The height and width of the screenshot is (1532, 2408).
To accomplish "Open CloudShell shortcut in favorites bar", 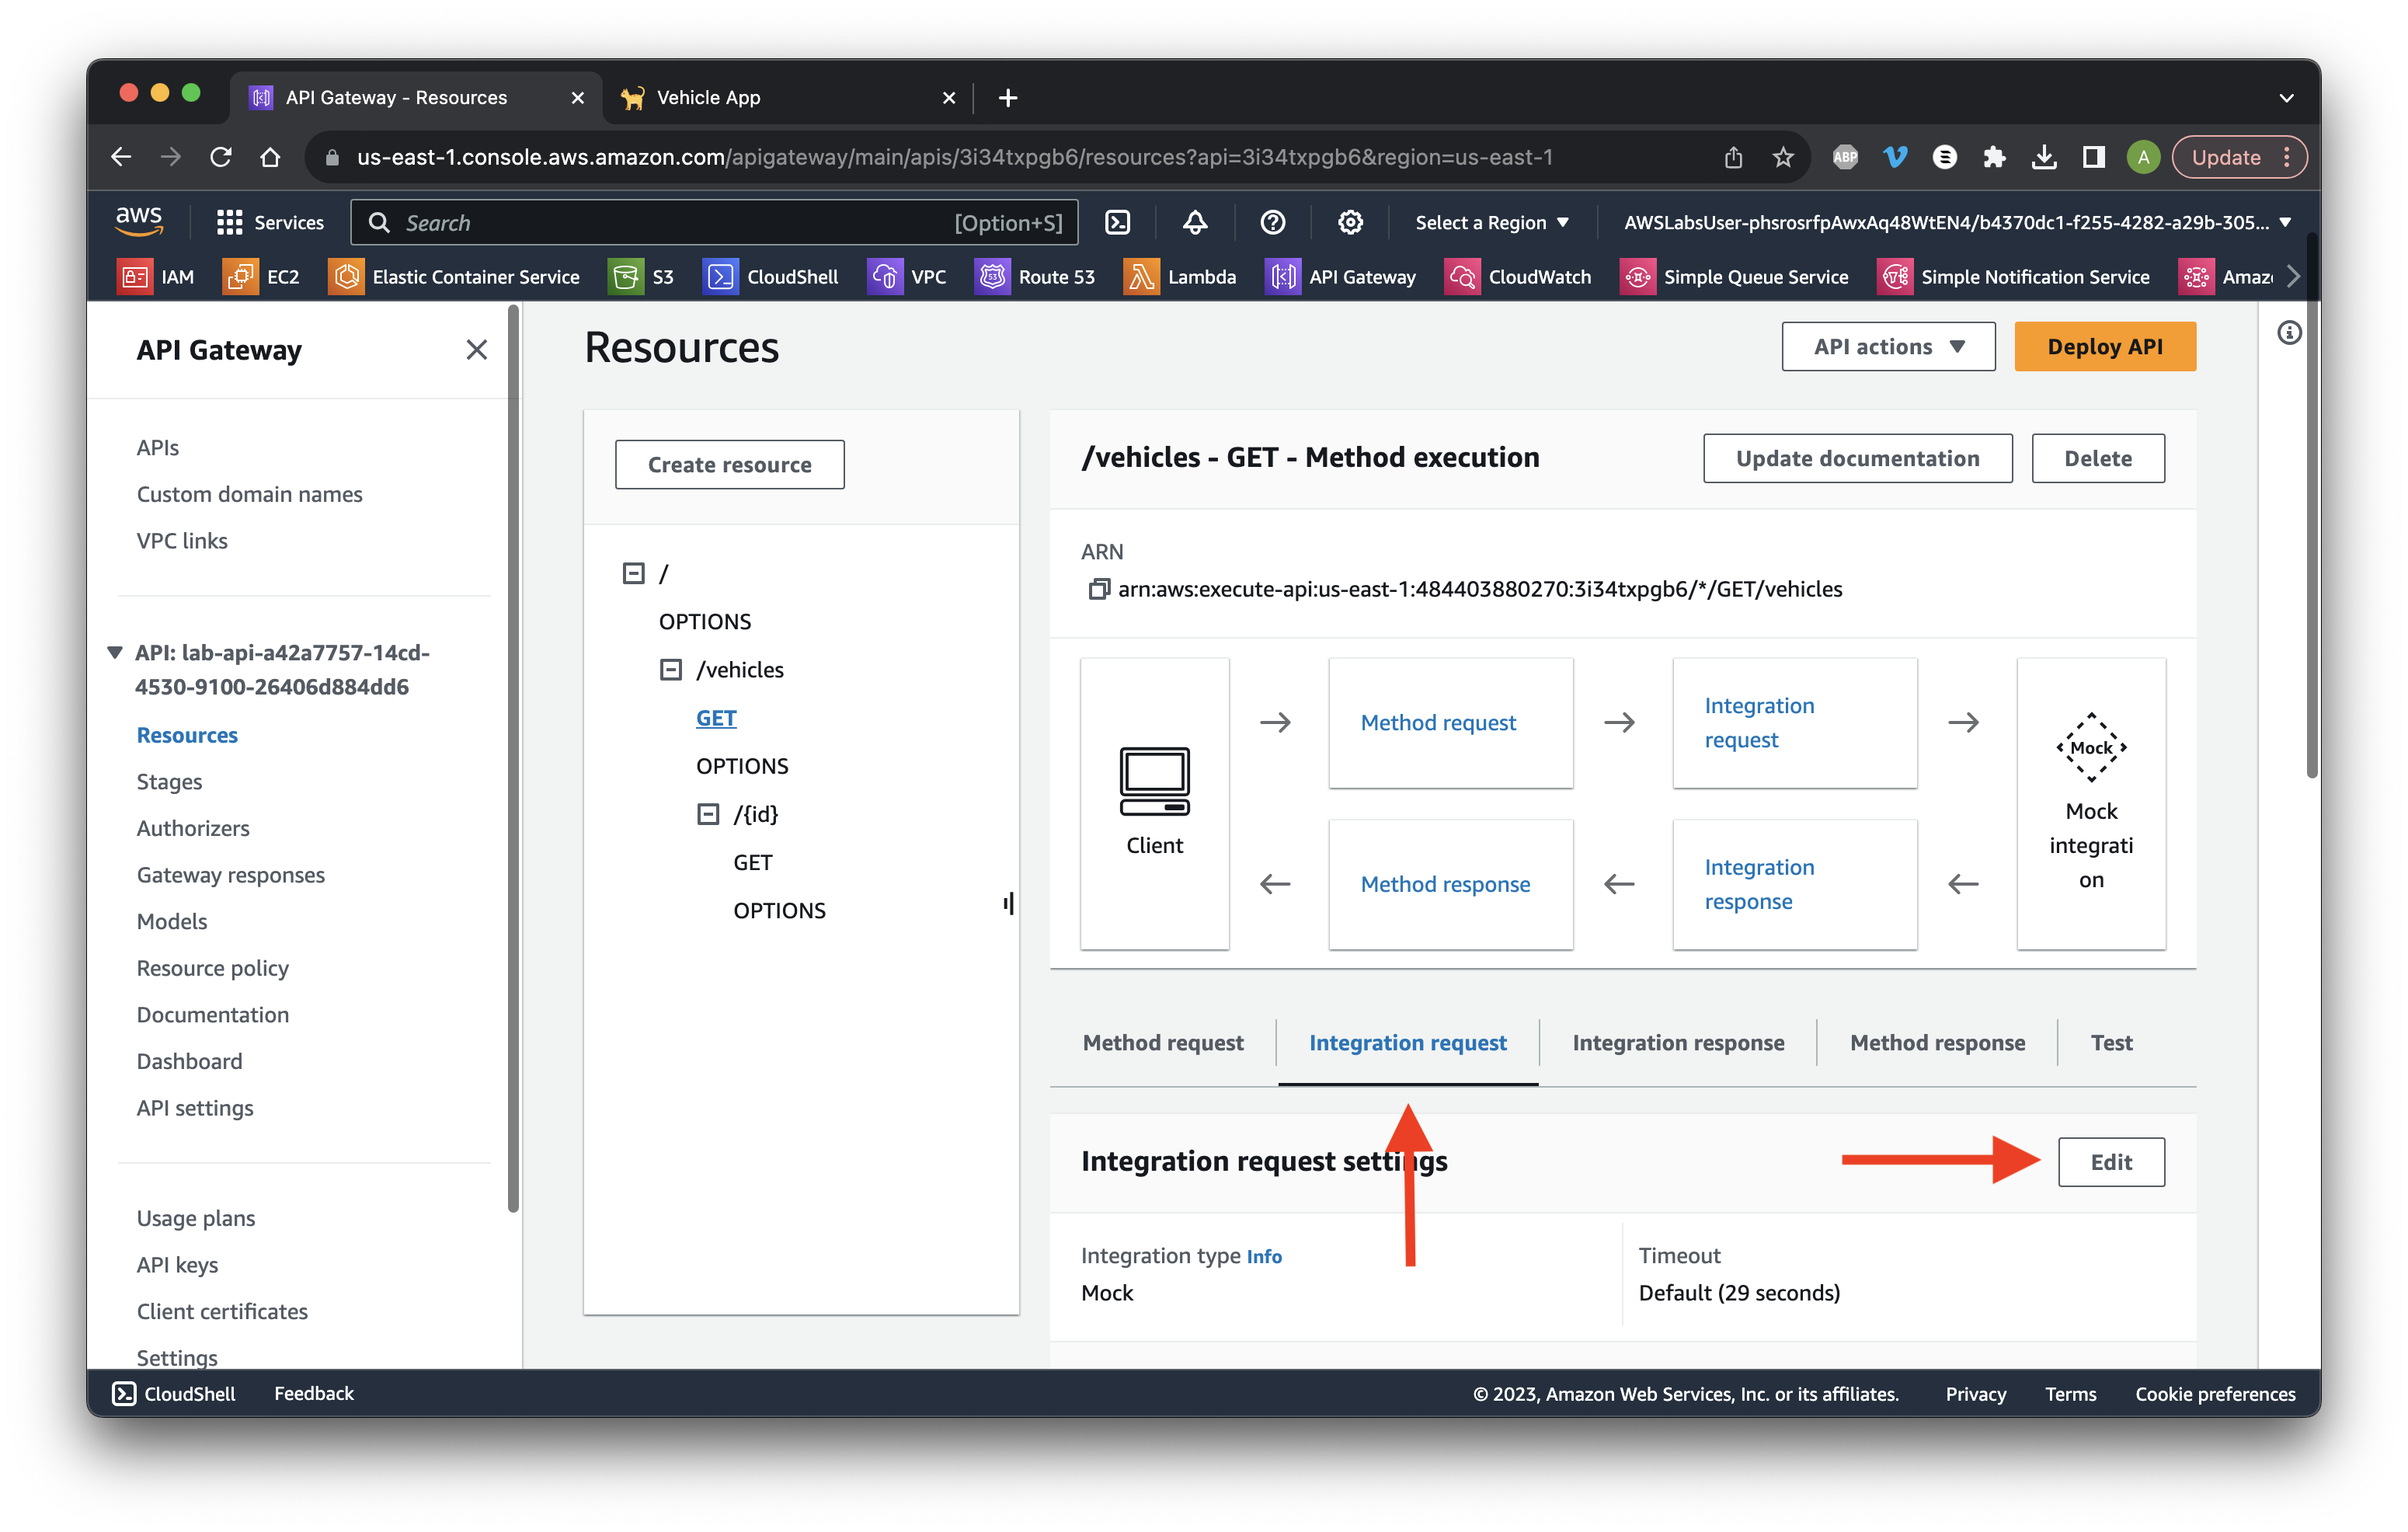I will (771, 276).
